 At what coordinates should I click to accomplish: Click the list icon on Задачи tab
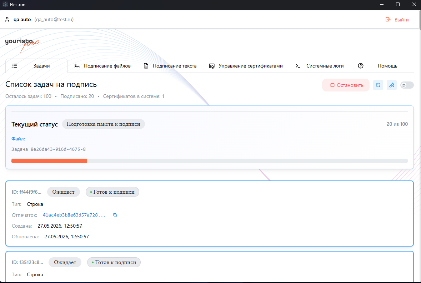[x=15, y=66]
